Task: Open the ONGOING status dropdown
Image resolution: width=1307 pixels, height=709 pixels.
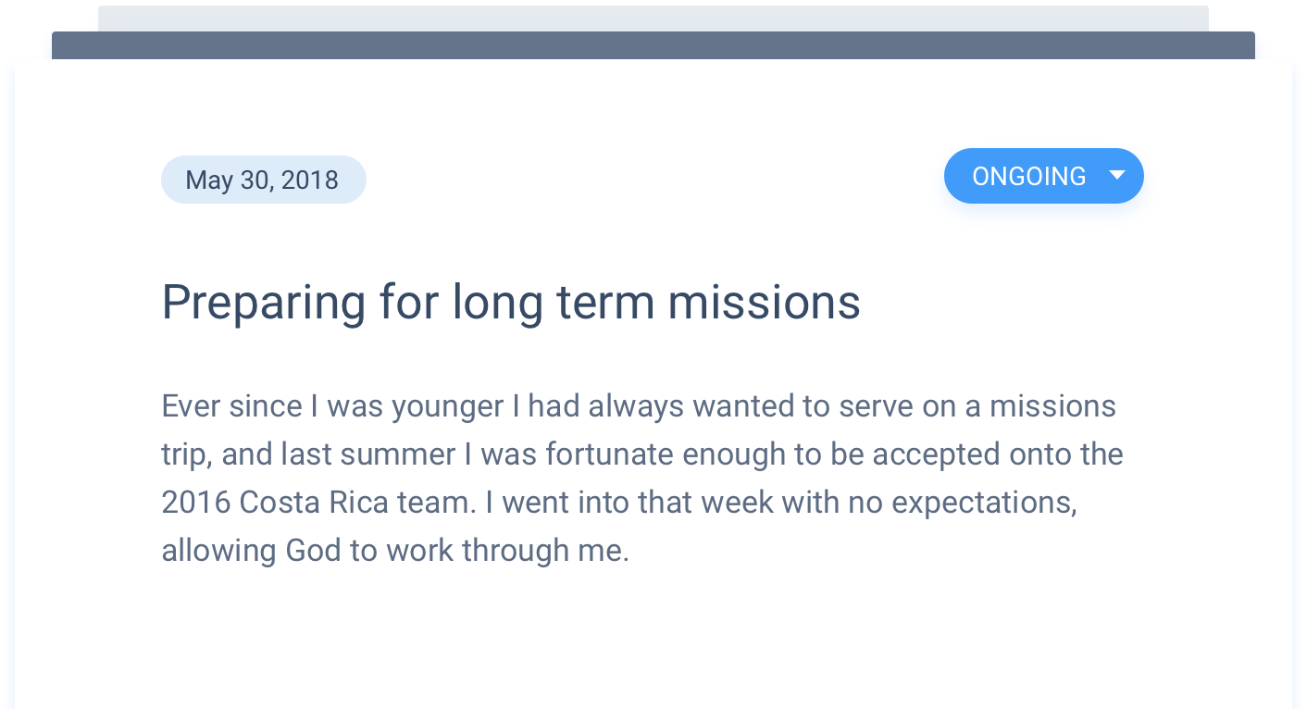Action: pyautogui.click(x=1043, y=176)
